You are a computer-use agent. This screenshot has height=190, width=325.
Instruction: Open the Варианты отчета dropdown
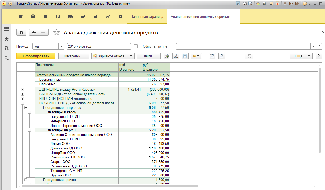click(x=113, y=56)
